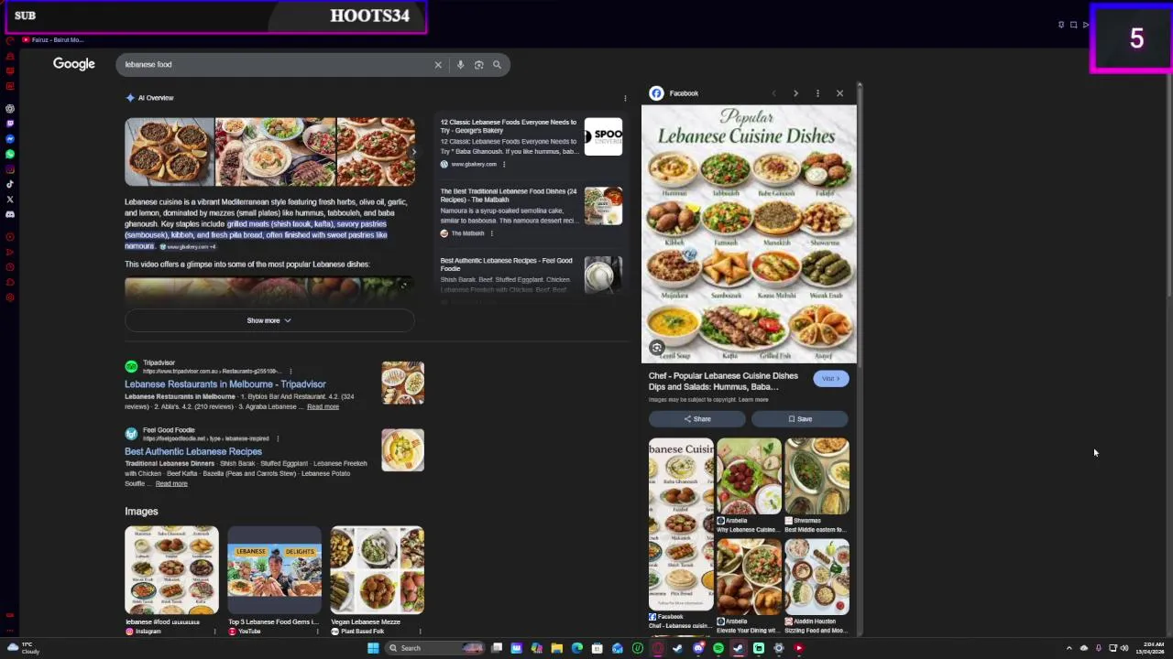
Task: Click the magnifier search submit icon
Action: tap(497, 65)
